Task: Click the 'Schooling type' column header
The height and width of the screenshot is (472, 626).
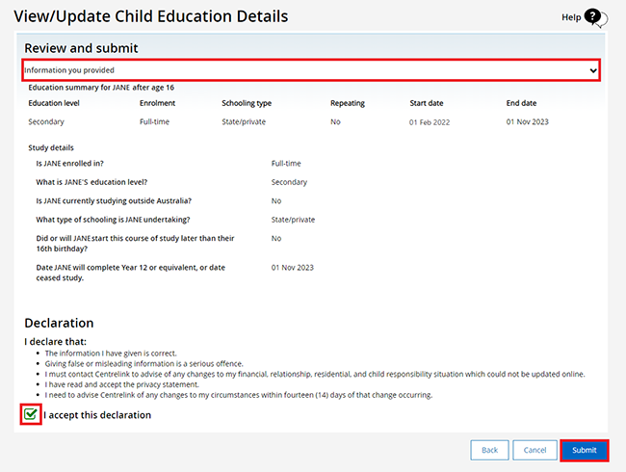Action: click(x=247, y=102)
